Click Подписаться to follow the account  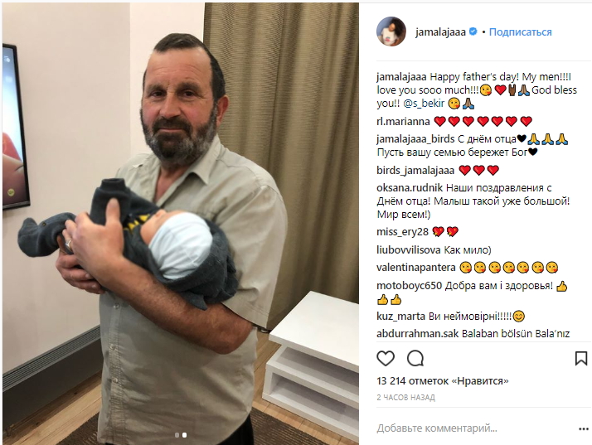(x=520, y=32)
